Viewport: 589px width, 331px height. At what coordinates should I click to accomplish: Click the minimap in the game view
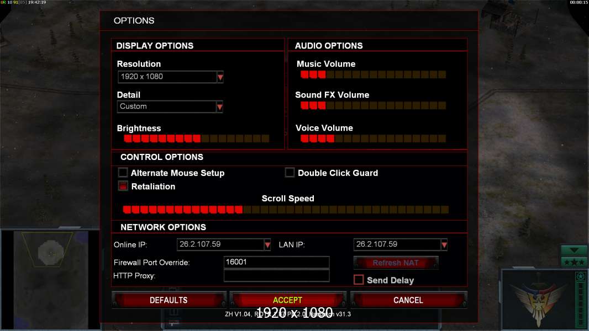pyautogui.click(x=51, y=279)
